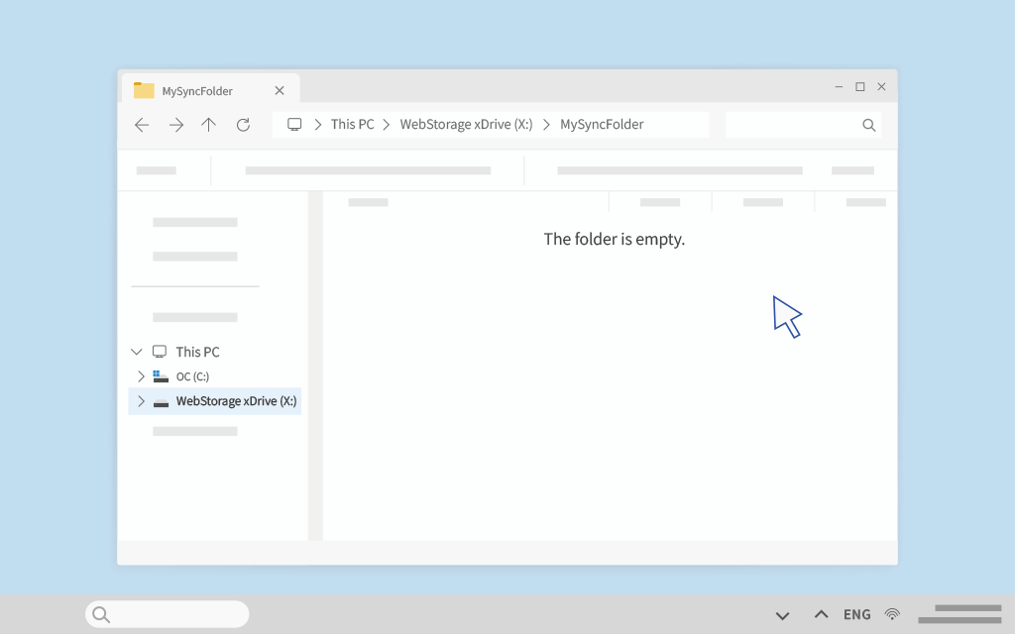The image size is (1015, 634).
Task: Click the navigation pane scrollbar
Action: [x=315, y=366]
